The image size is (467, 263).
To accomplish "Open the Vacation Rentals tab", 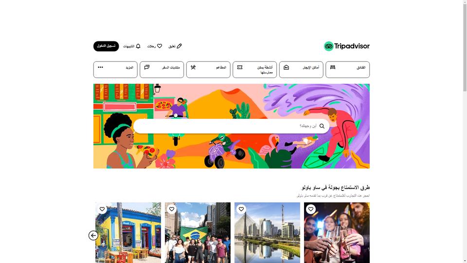I will tap(301, 70).
